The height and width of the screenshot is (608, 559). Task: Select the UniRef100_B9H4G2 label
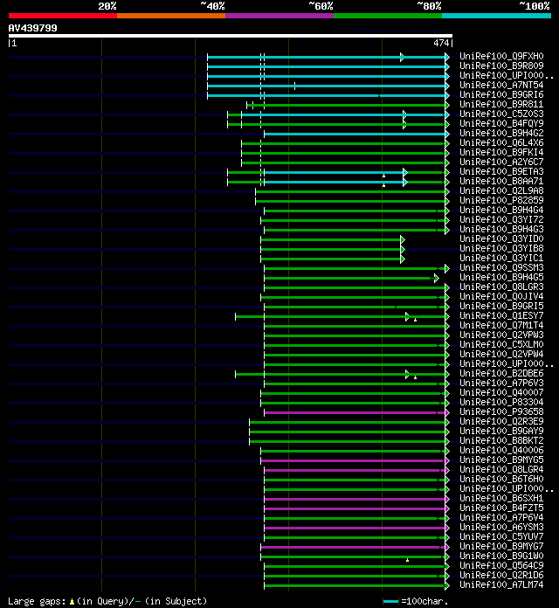(501, 133)
